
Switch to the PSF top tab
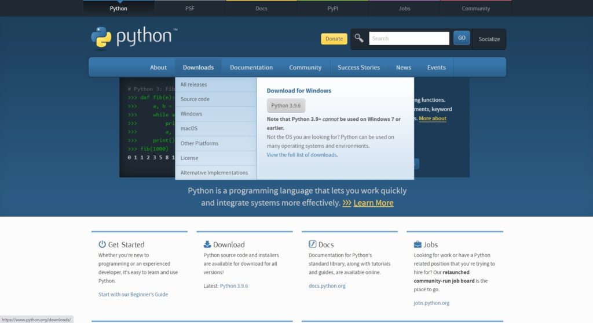coord(190,8)
